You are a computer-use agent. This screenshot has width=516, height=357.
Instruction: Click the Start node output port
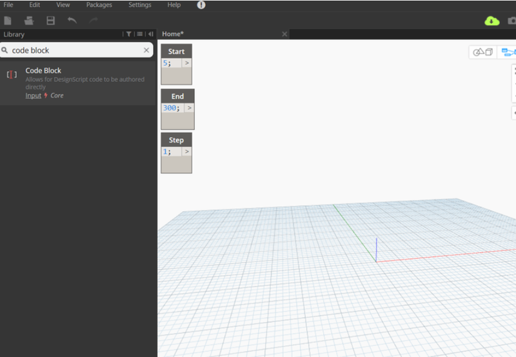pyautogui.click(x=186, y=63)
